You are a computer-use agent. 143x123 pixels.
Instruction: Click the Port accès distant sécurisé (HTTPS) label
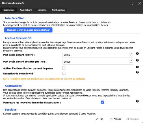[25, 61]
